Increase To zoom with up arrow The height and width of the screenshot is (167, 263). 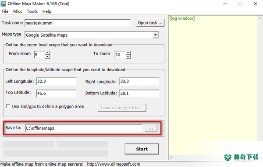[128, 53]
